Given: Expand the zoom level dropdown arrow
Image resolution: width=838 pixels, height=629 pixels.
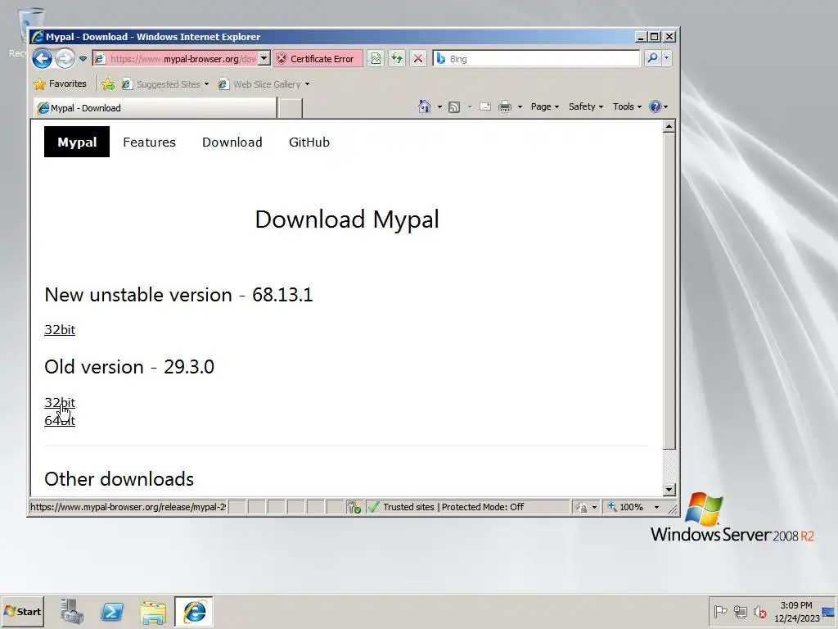Looking at the screenshot, I should pyautogui.click(x=657, y=507).
